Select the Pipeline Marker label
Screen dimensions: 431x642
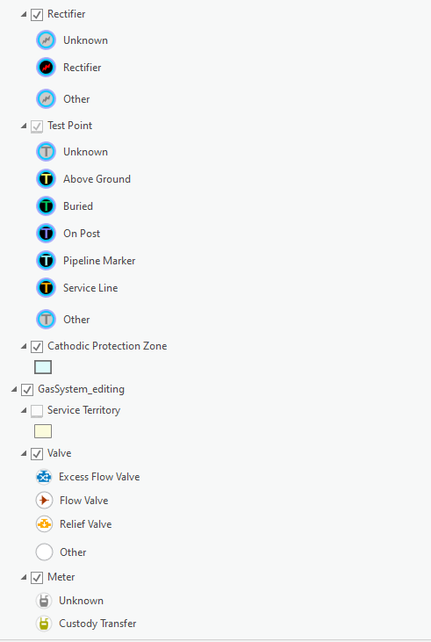99,261
